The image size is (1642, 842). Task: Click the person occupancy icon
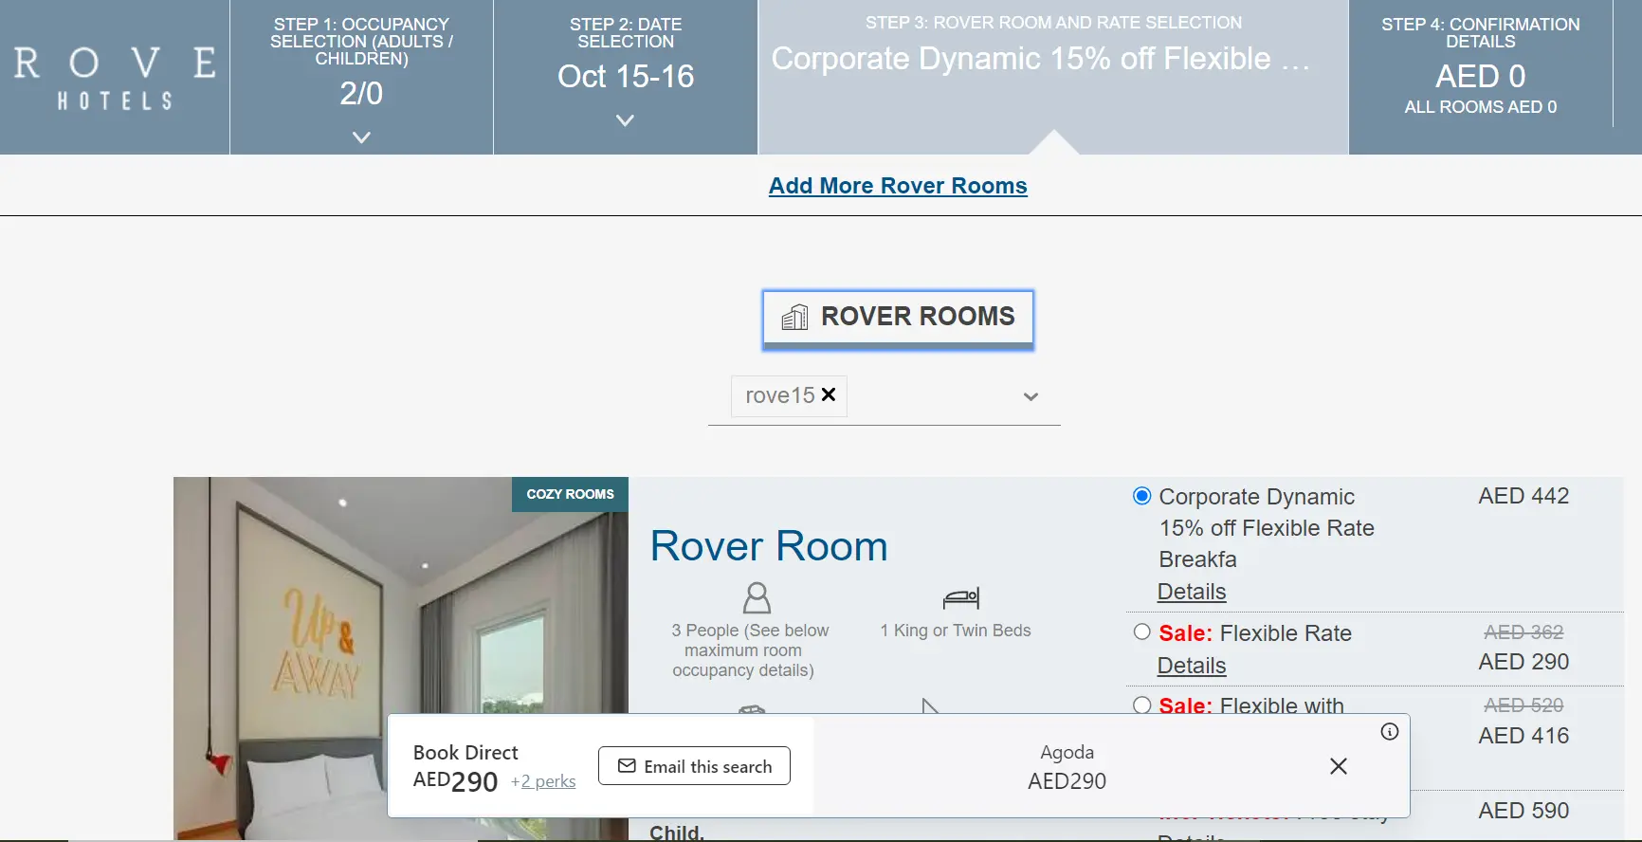757,598
